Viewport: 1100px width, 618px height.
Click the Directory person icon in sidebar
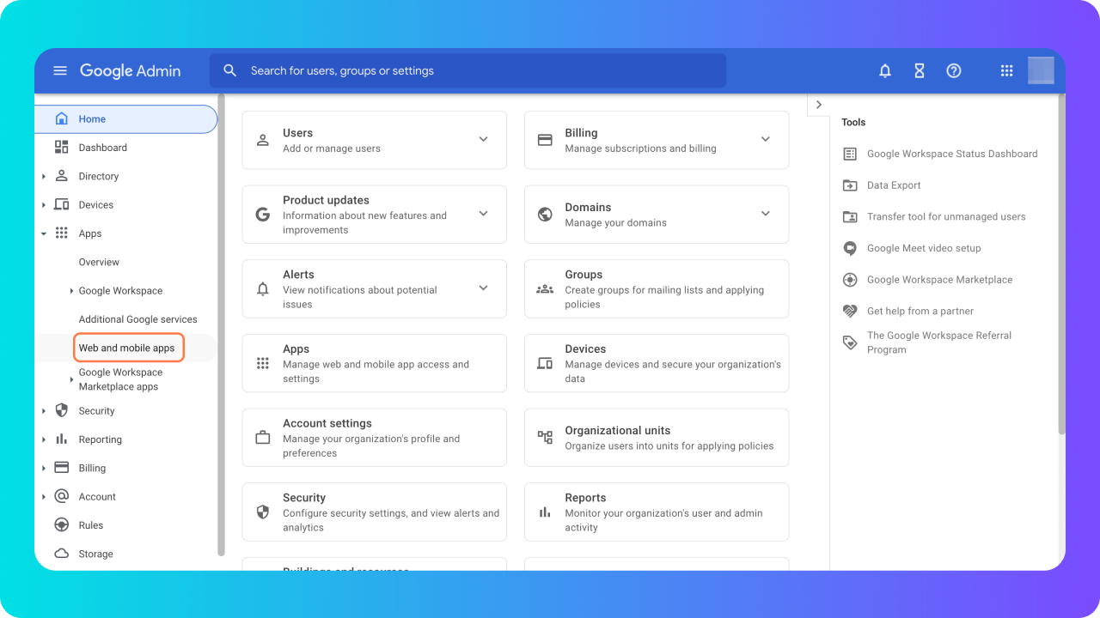pyautogui.click(x=61, y=176)
